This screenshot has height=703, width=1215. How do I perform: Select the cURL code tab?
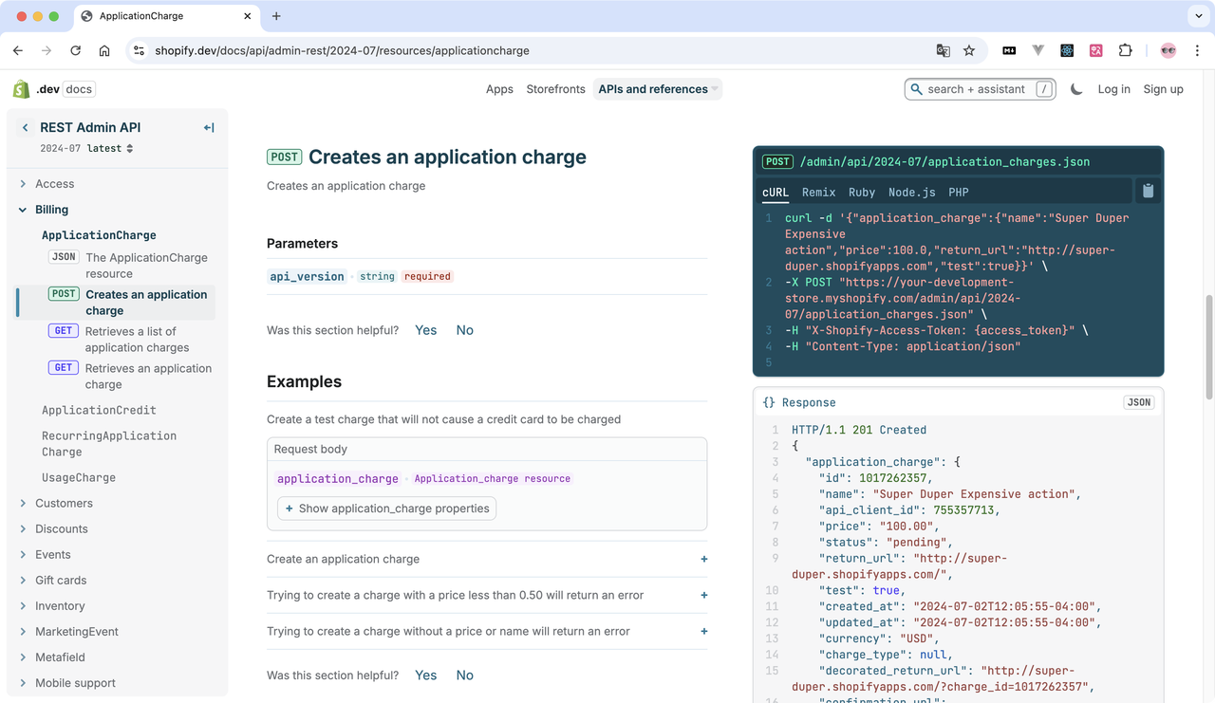[x=776, y=192]
